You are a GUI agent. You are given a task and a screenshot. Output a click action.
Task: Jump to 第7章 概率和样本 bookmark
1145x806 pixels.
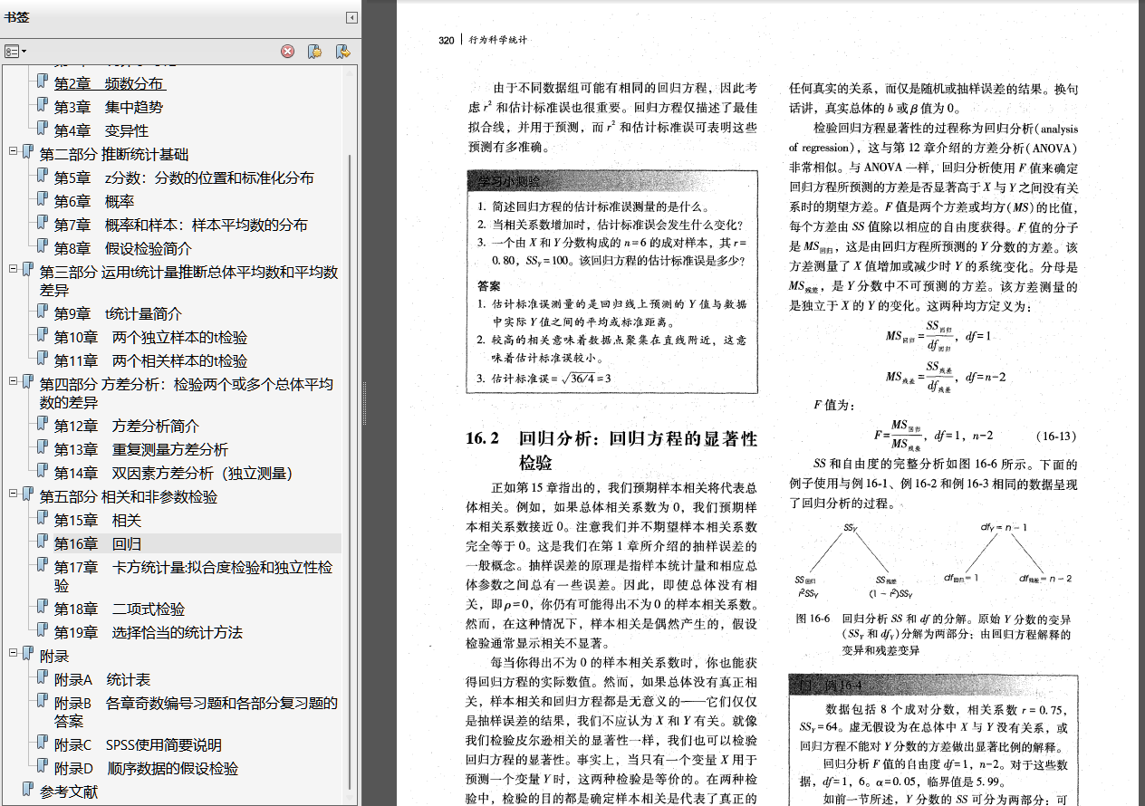[180, 225]
